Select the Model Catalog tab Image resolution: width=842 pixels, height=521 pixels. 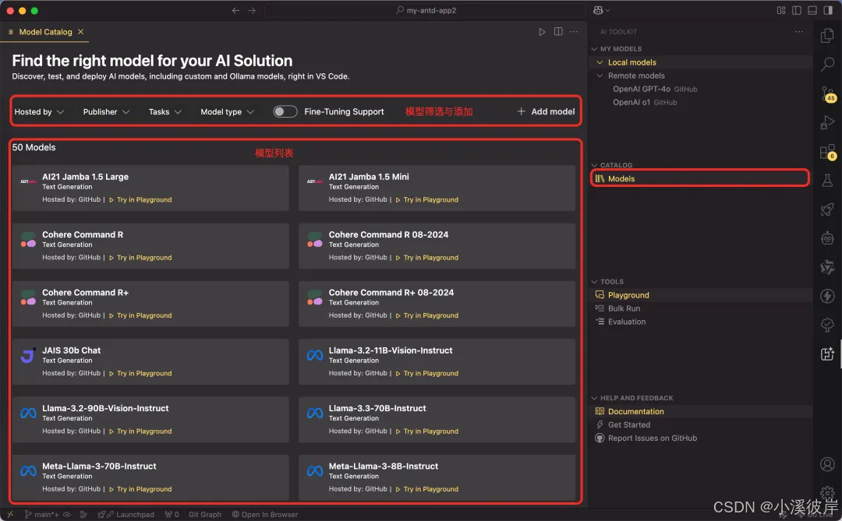pyautogui.click(x=45, y=32)
